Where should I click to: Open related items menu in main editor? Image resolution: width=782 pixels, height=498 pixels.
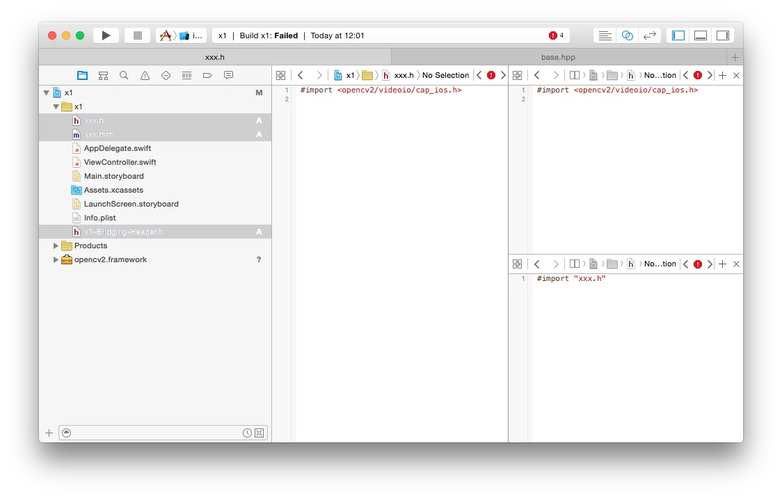[281, 75]
